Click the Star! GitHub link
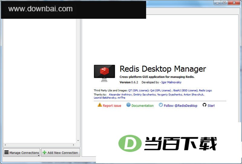Image resolution: width=242 pixels, height=164 pixels. click(211, 106)
